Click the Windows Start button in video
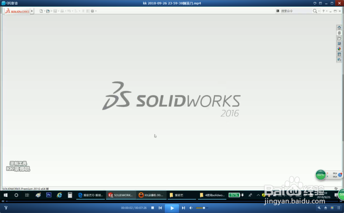 [6, 195]
